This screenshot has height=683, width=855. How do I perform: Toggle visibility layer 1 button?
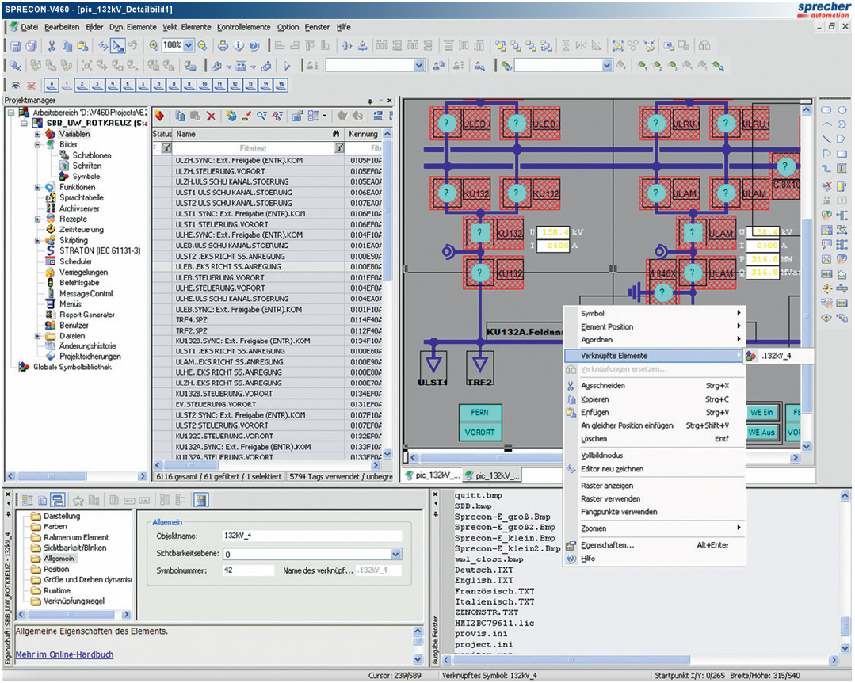pyautogui.click(x=67, y=85)
